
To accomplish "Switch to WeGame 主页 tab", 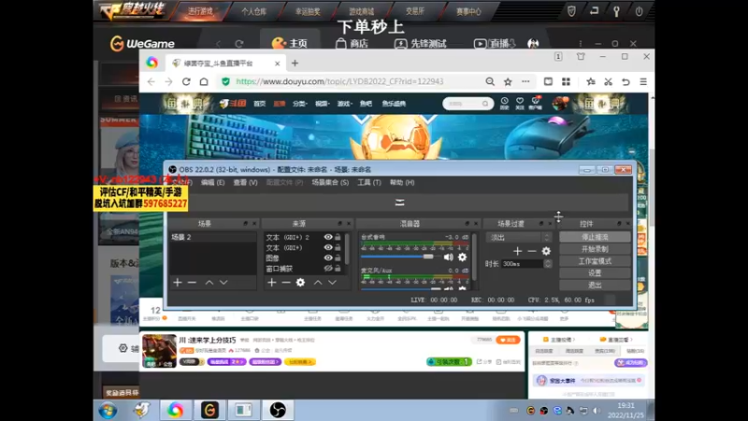I will tap(290, 43).
